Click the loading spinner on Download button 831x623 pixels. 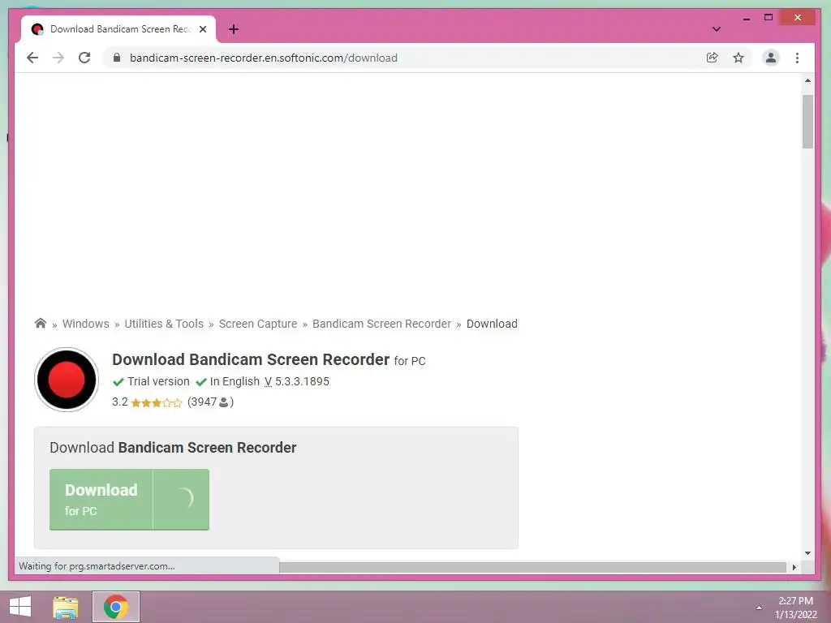[x=184, y=498]
